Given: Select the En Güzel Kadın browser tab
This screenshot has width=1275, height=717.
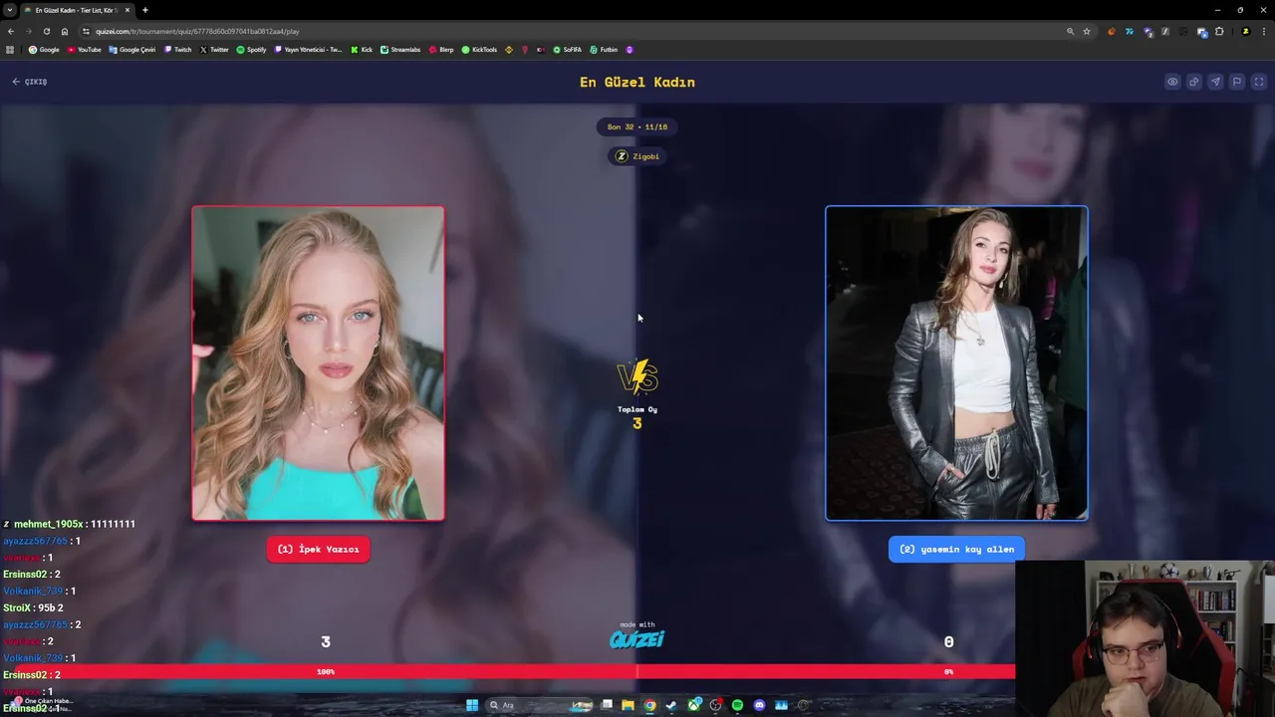Looking at the screenshot, I should click(77, 10).
